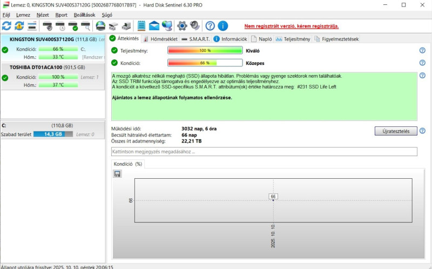The width and height of the screenshot is (432, 269).
Task: Open the Fájl menu
Action: pyautogui.click(x=6, y=15)
